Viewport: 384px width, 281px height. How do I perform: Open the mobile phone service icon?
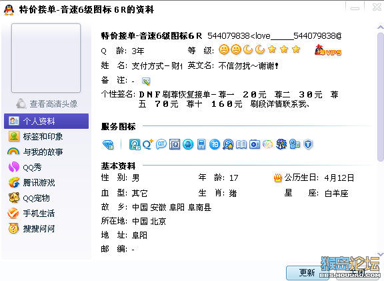[x=201, y=144]
